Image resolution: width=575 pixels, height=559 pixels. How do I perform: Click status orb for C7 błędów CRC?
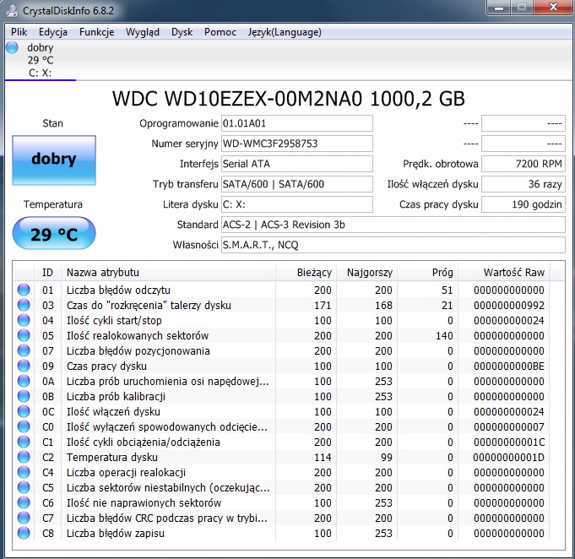tap(24, 518)
